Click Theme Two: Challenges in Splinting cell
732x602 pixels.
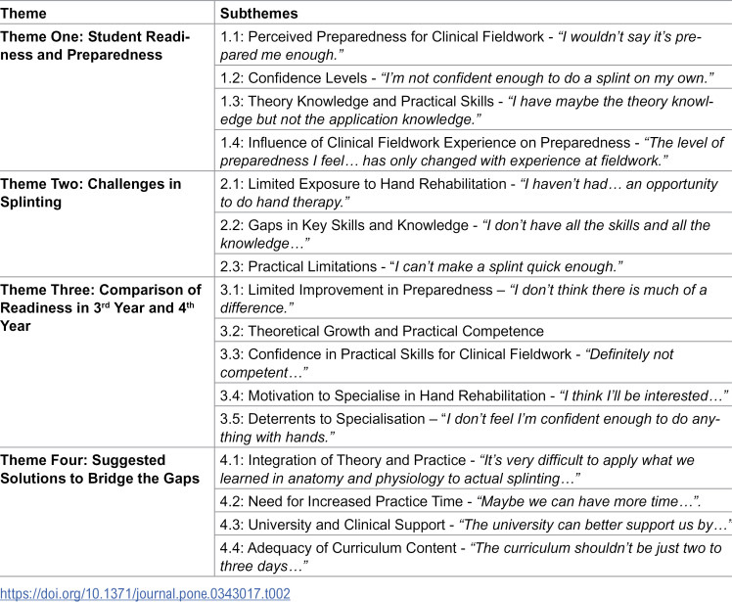[107, 224]
